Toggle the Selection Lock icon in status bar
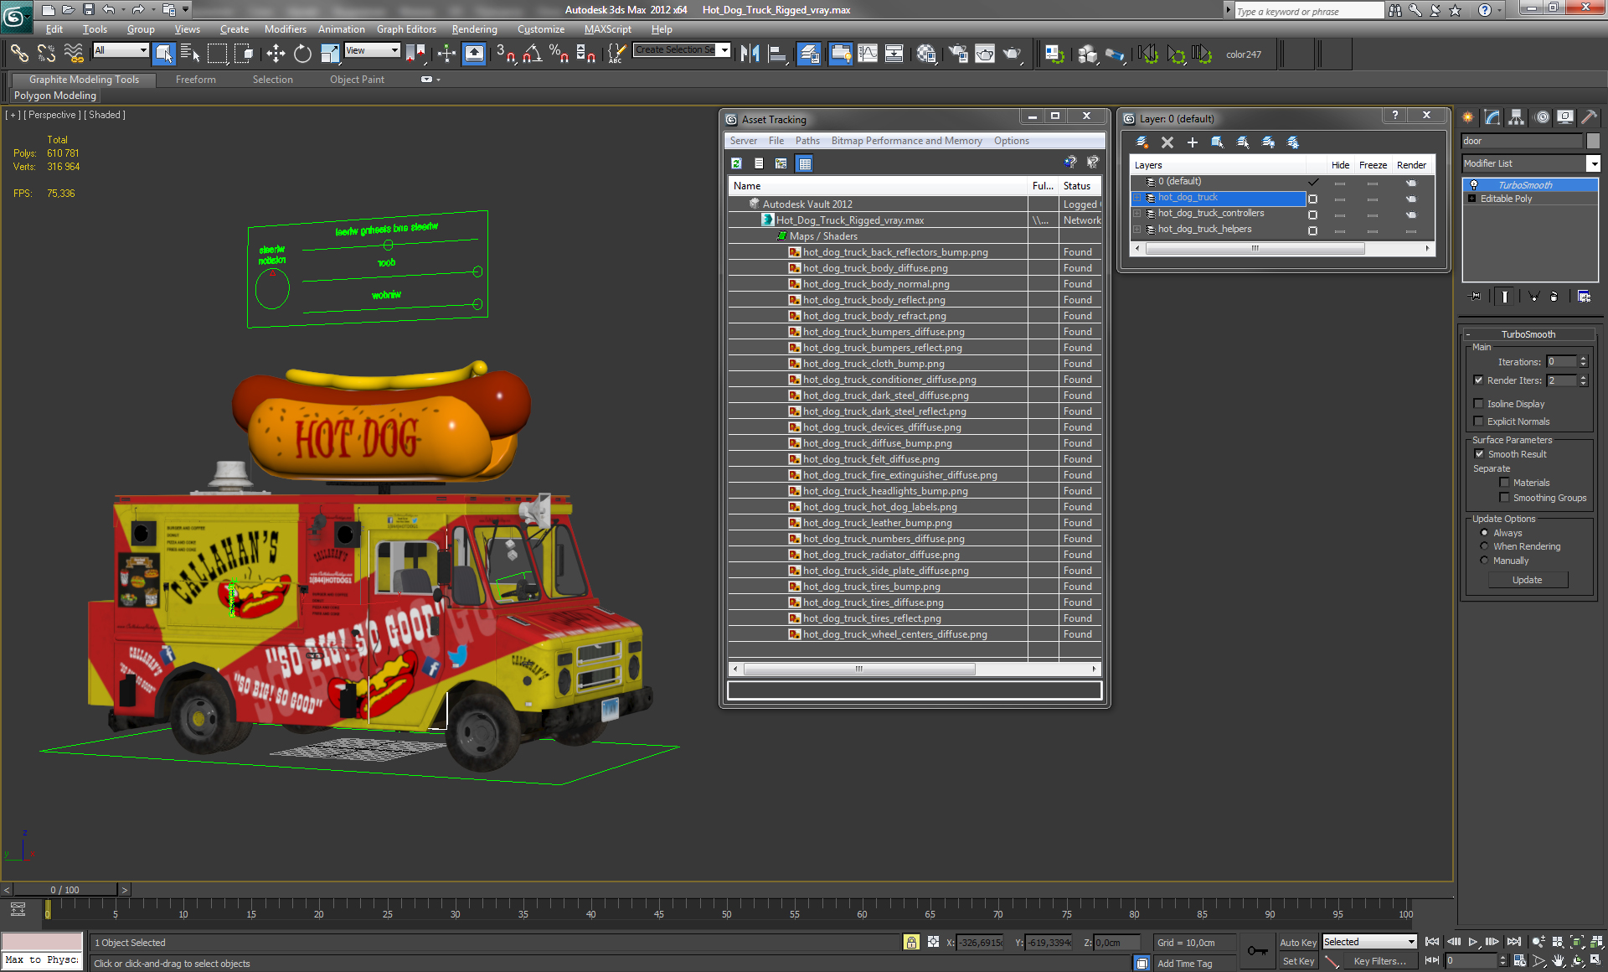 [911, 942]
